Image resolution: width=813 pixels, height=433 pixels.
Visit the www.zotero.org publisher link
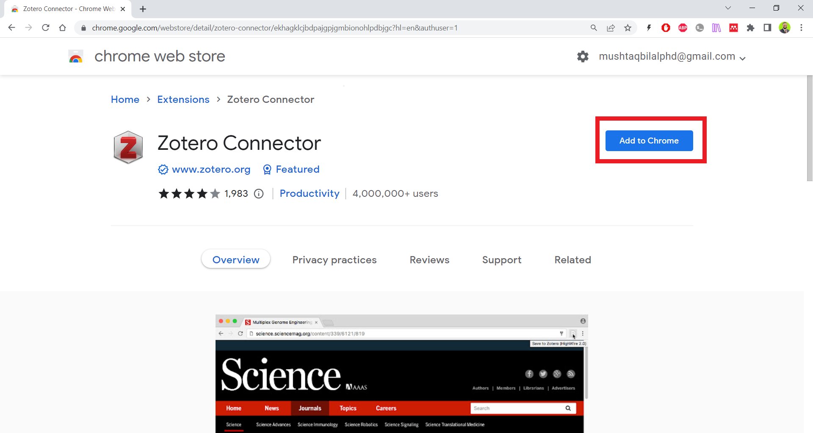click(x=211, y=169)
